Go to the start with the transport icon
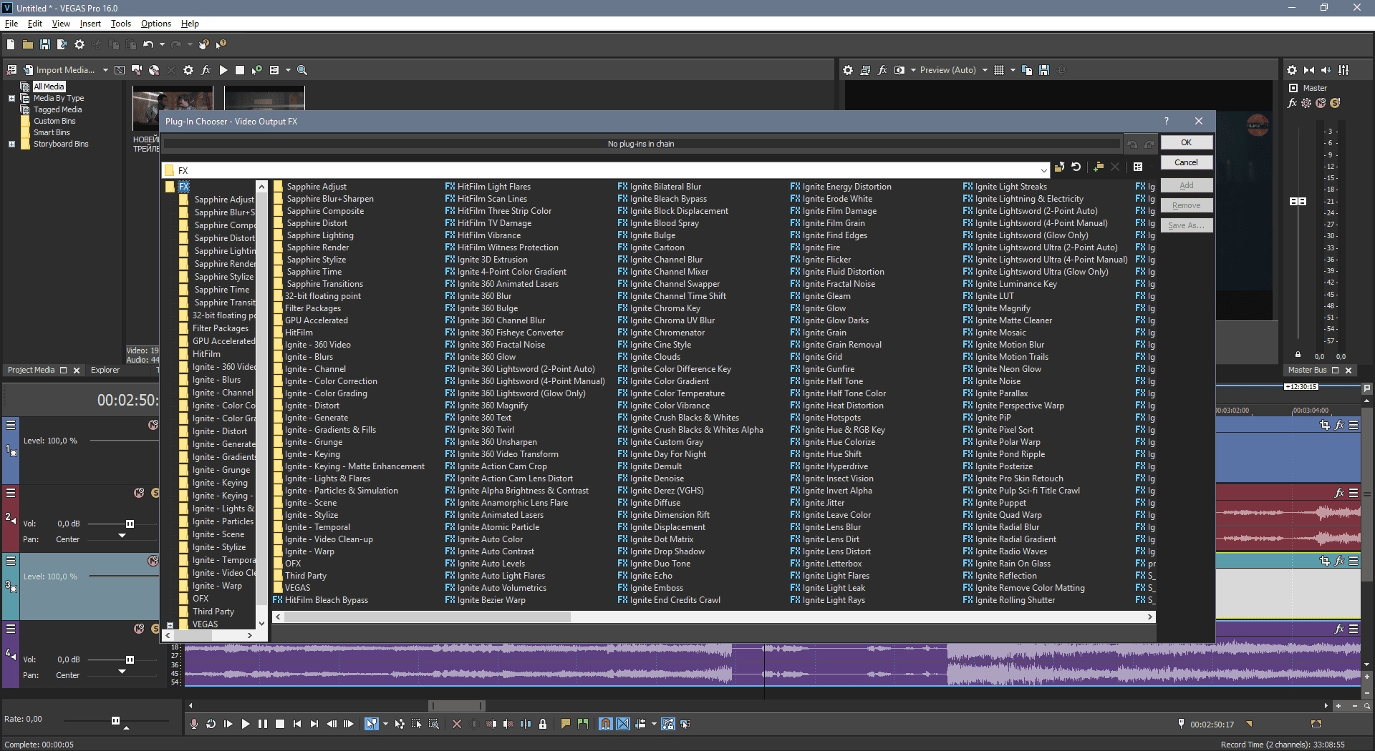 pos(297,724)
